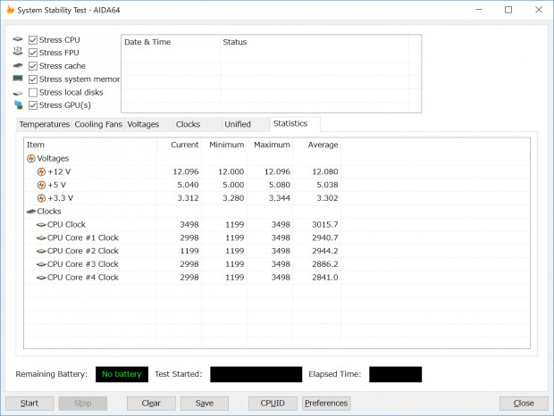Image resolution: width=554 pixels, height=416 pixels.
Task: Click the Close button at bottom right
Action: coord(524,404)
